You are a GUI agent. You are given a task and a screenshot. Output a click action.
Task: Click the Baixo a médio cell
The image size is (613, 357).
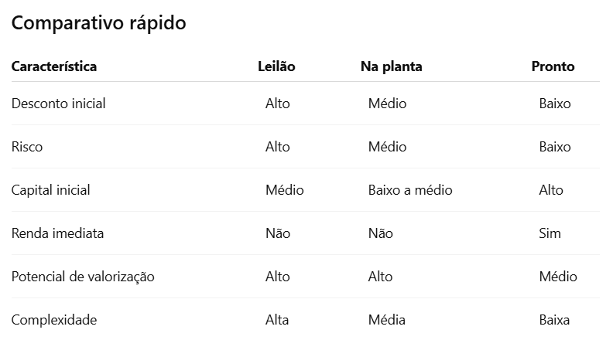click(x=410, y=190)
